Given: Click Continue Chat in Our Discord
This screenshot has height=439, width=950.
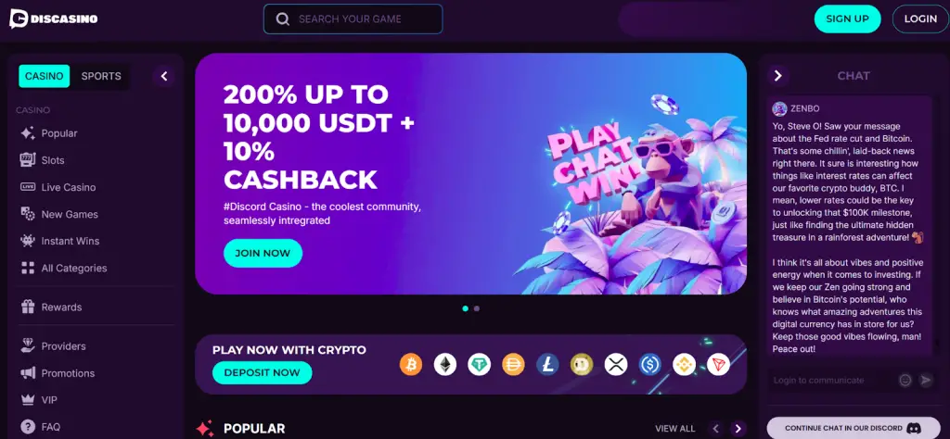Looking at the screenshot, I should (854, 428).
